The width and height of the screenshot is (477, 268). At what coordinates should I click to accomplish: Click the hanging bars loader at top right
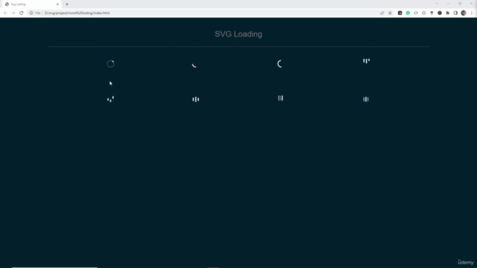coord(366,61)
